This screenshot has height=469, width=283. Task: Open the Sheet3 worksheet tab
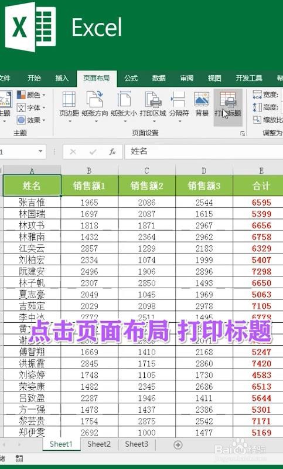tap(137, 444)
